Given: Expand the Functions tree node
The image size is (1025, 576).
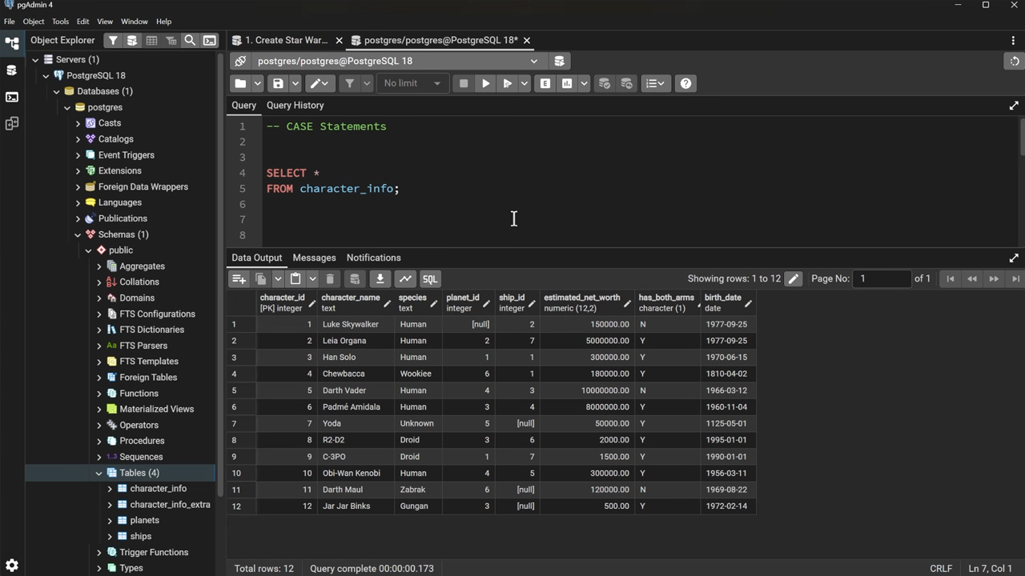Looking at the screenshot, I should 99,394.
